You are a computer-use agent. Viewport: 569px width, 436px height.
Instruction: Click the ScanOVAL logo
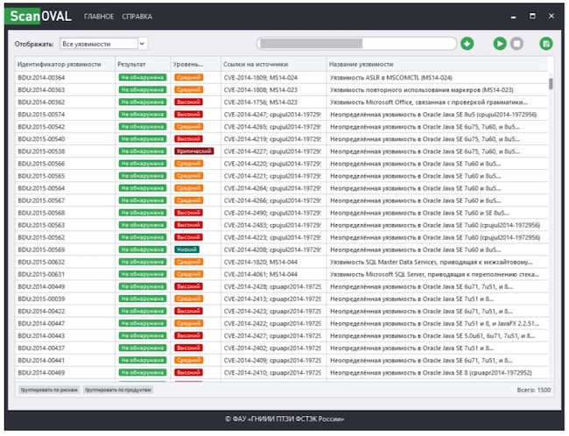[x=39, y=16]
